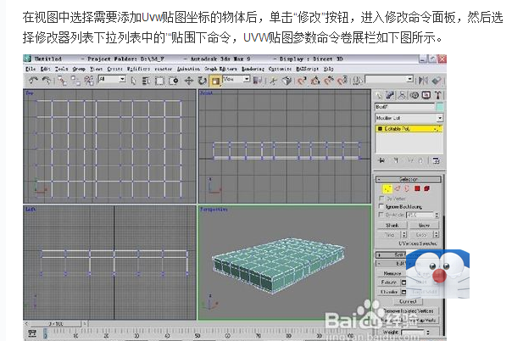Enable the Ignore Backfacing checkbox
The height and width of the screenshot is (341, 512).
coord(381,206)
